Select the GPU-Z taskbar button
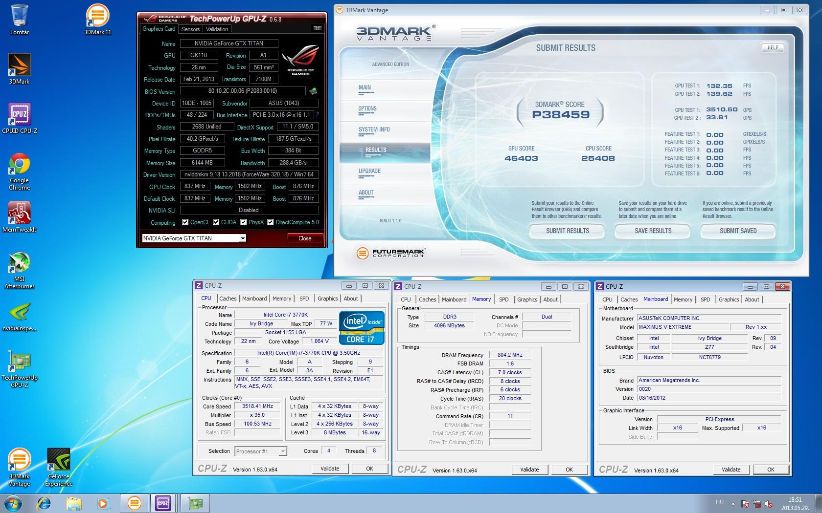The width and height of the screenshot is (822, 513). coord(195,503)
